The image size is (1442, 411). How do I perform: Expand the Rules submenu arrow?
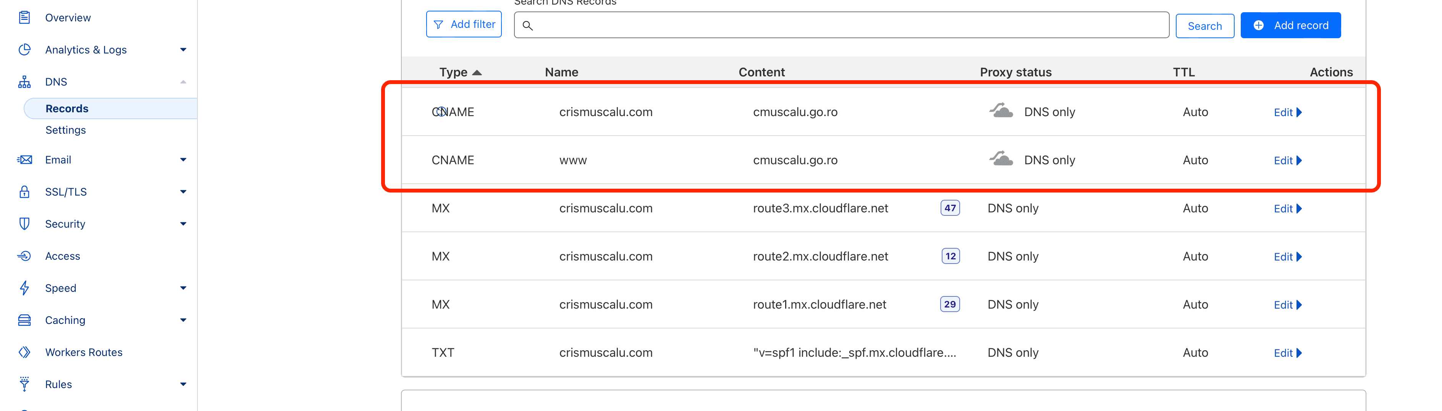(x=183, y=384)
